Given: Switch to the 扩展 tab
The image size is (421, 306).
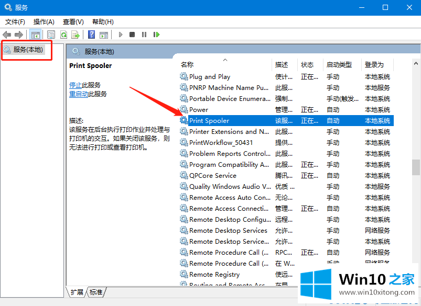Looking at the screenshot, I should click(77, 292).
